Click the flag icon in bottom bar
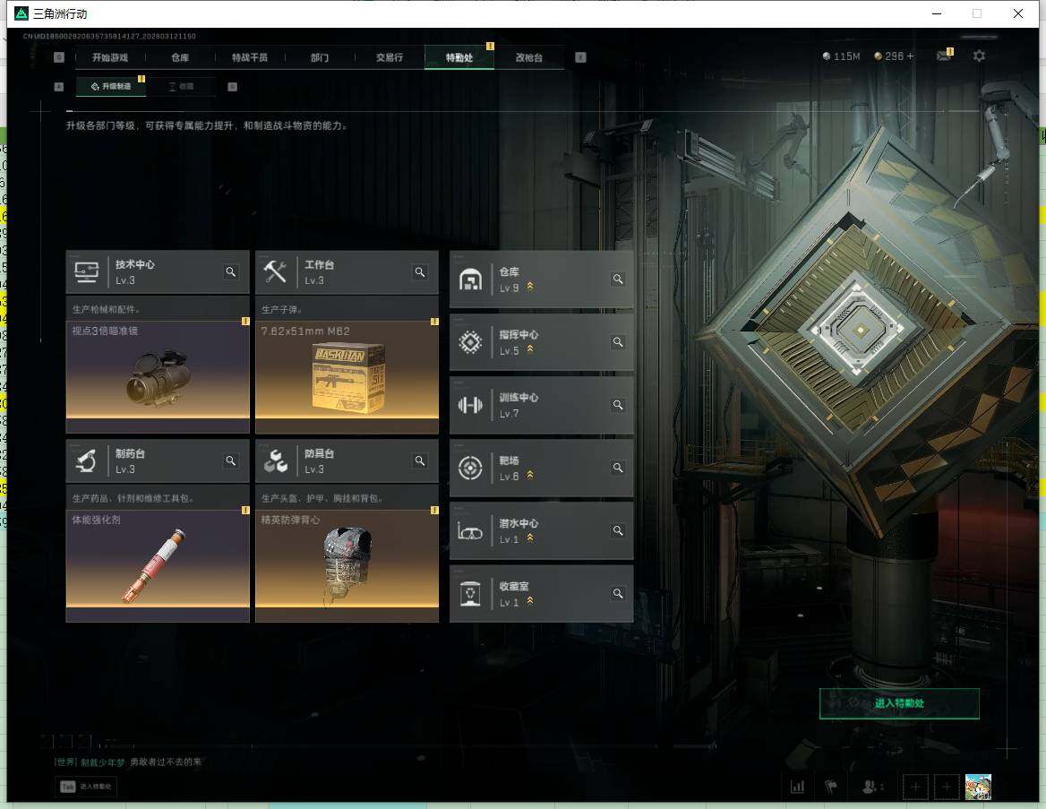The image size is (1046, 809). (831, 787)
